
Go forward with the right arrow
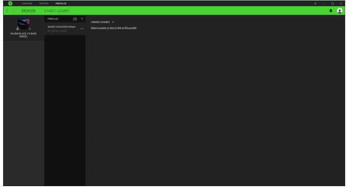coord(14,11)
